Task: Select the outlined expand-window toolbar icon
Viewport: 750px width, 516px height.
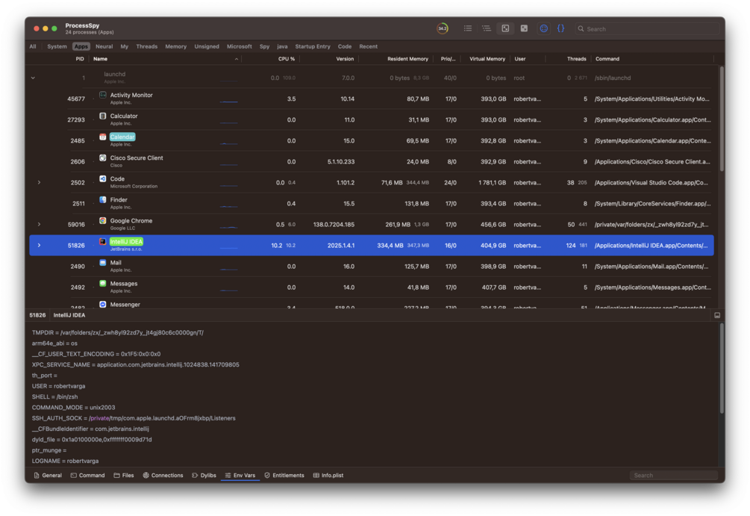Action: point(505,28)
